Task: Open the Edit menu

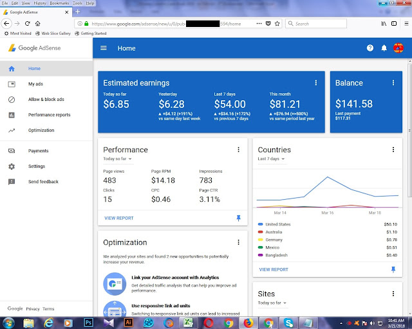Action: point(15,3)
